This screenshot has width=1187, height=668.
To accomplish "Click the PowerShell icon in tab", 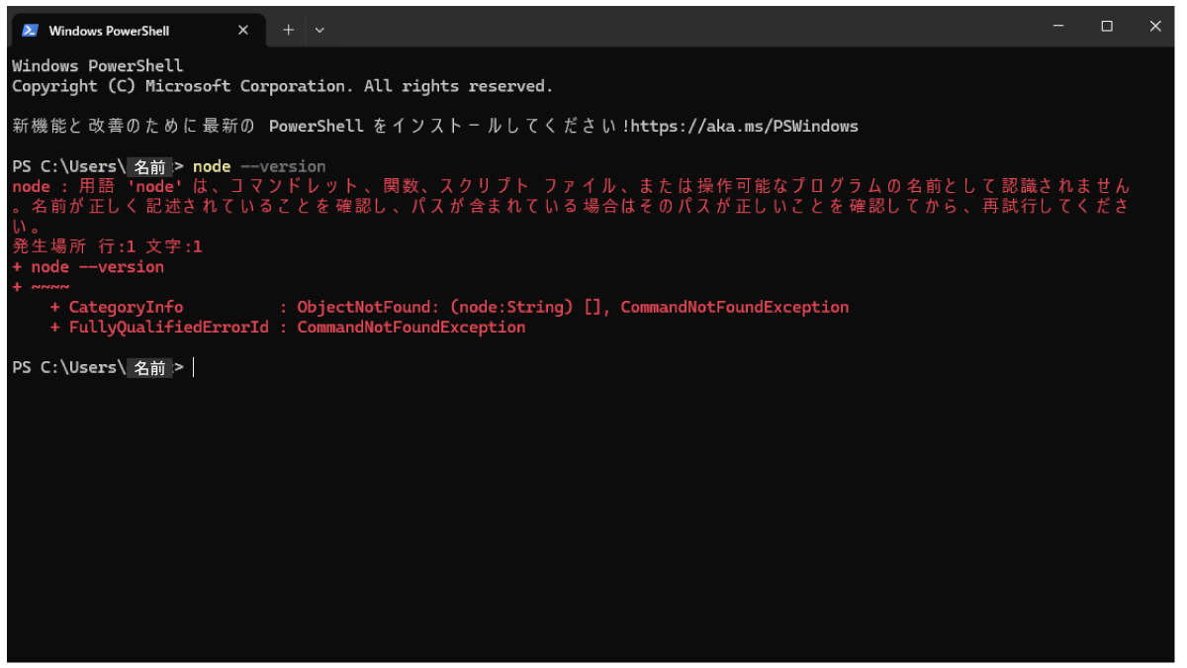I will pyautogui.click(x=31, y=30).
